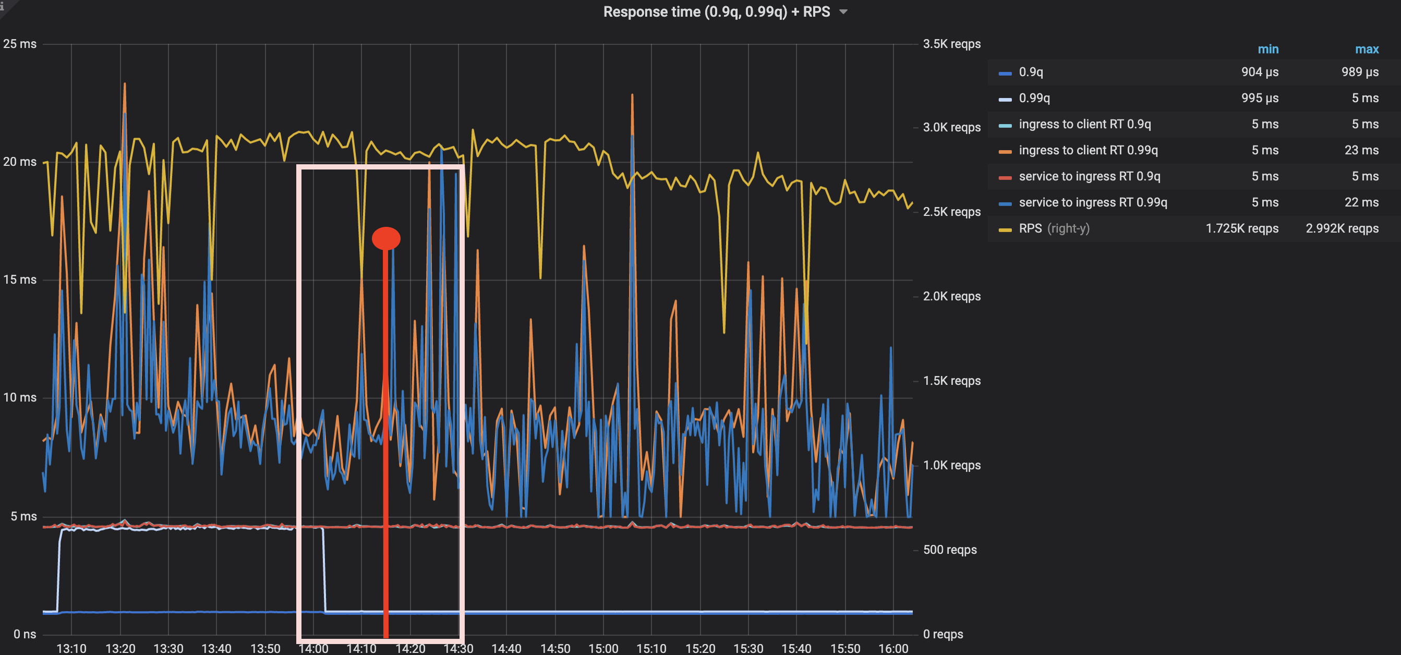Click the '13:10' time axis label
The width and height of the screenshot is (1401, 655).
click(x=71, y=648)
